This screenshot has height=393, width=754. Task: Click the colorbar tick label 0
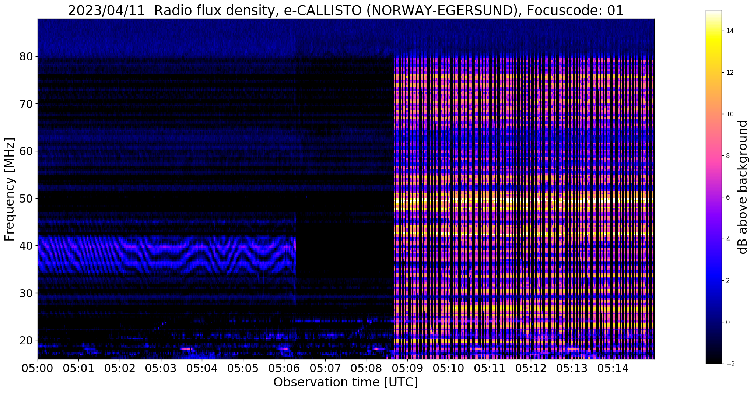pyautogui.click(x=727, y=322)
